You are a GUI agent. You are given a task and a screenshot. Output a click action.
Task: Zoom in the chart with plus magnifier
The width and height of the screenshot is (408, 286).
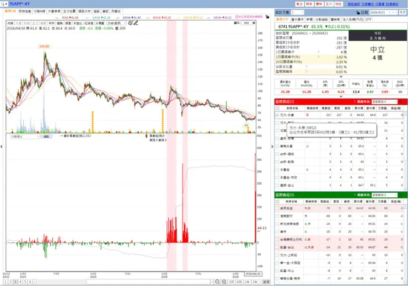224,282
